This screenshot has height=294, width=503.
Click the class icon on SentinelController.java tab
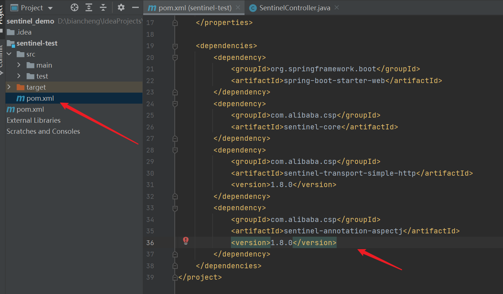252,8
